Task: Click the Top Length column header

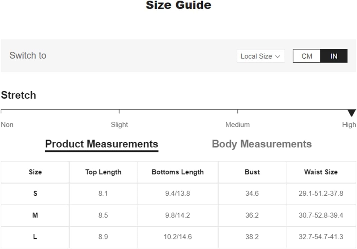Action: [103, 172]
